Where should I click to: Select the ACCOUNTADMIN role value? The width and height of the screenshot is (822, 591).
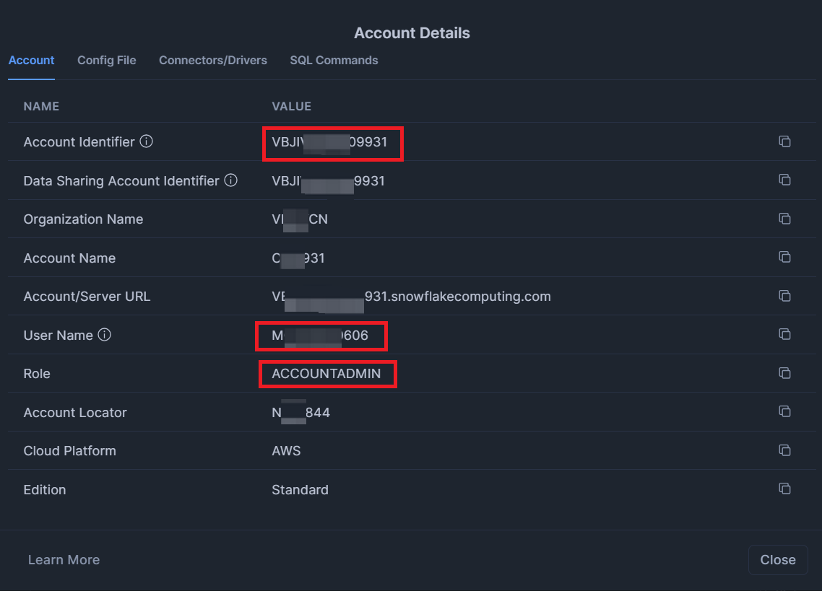[x=326, y=374]
